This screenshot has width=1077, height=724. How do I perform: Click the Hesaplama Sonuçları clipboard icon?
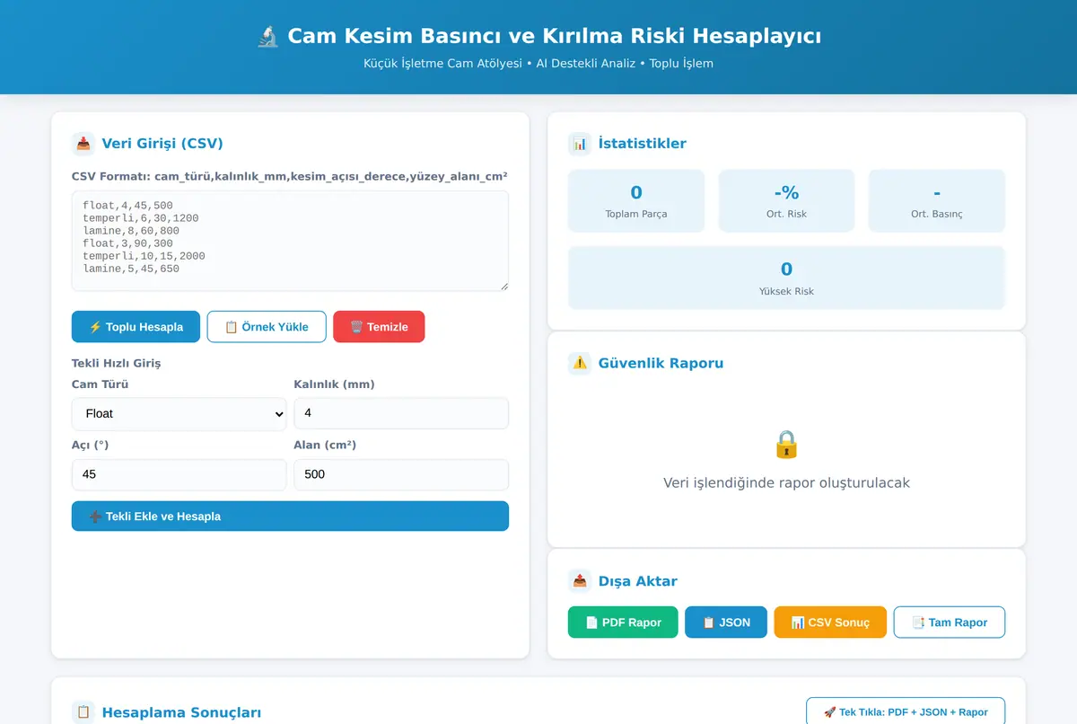[x=83, y=712]
